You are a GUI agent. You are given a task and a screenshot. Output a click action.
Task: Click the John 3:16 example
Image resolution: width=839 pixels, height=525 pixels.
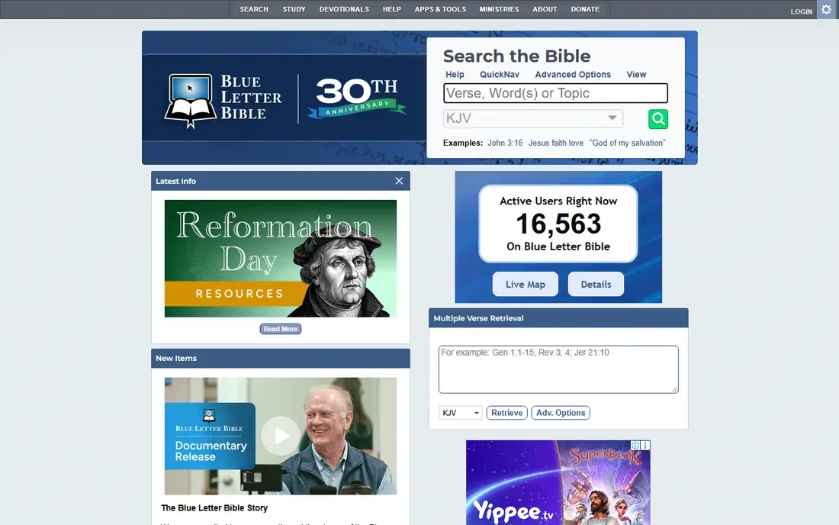coord(505,143)
